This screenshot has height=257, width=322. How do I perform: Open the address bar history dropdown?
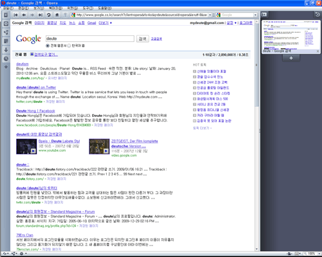[210, 15]
